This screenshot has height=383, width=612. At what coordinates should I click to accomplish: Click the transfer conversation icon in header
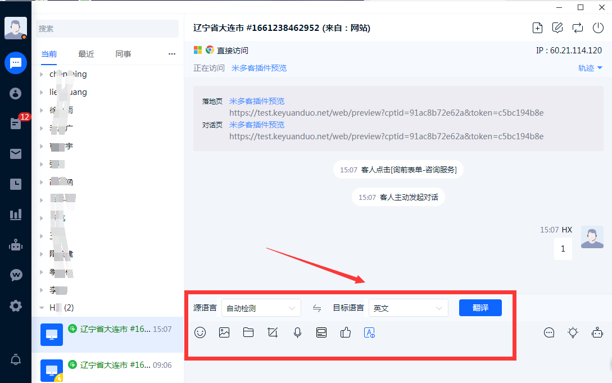click(x=577, y=28)
